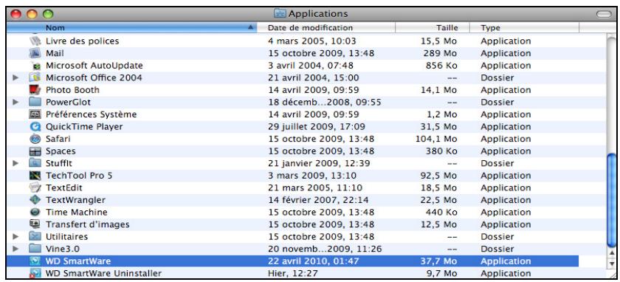Viewport: 620px width, 282px height.
Task: Expand the Vine3.0 folder triangle
Action: pos(15,249)
